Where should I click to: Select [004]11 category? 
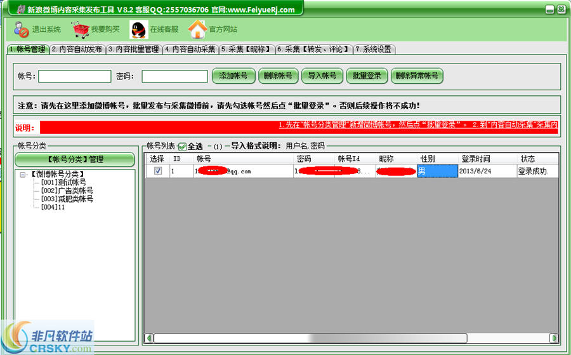pyautogui.click(x=53, y=207)
